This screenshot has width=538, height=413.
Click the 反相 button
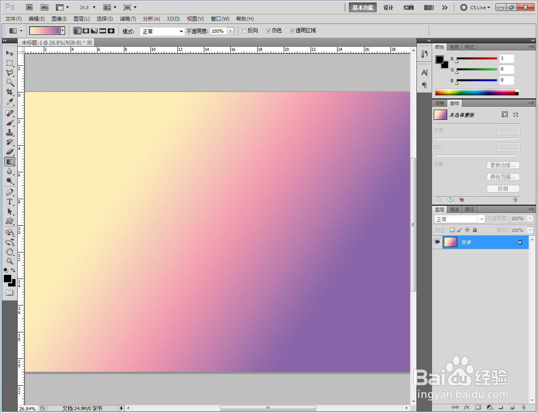503,189
